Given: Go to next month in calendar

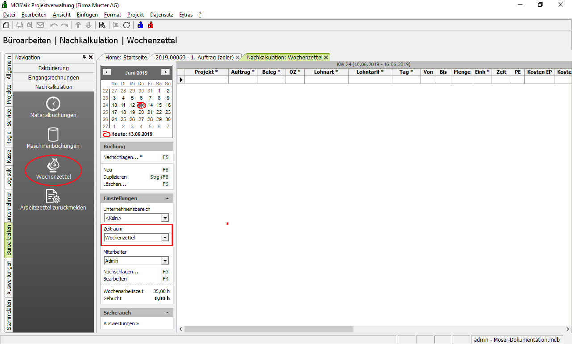Looking at the screenshot, I should [x=166, y=72].
